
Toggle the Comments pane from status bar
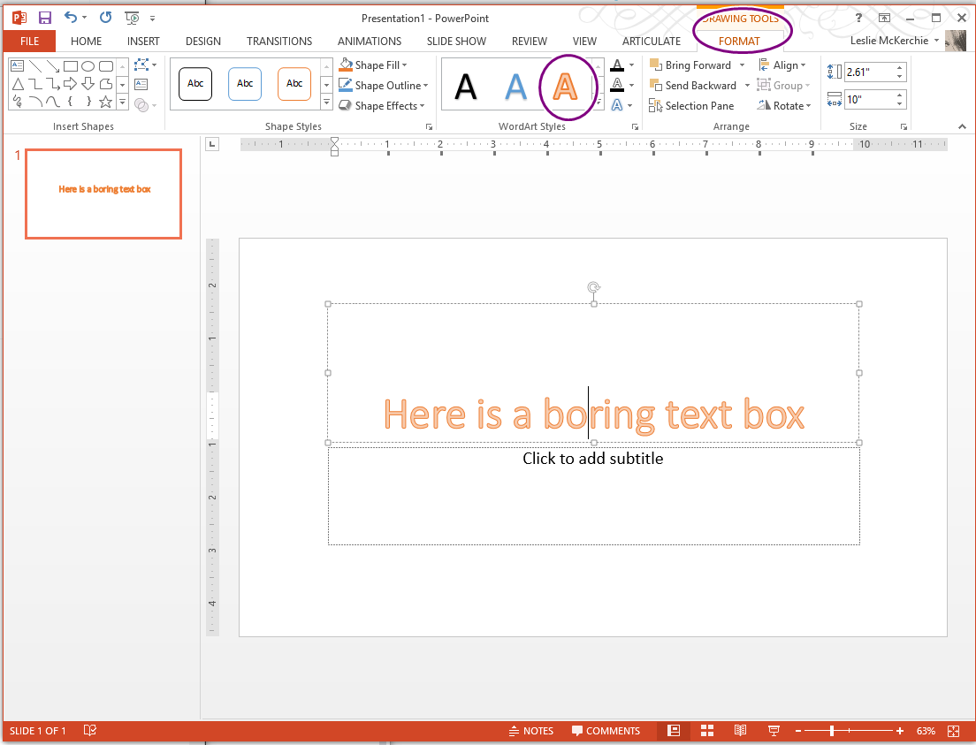606,731
